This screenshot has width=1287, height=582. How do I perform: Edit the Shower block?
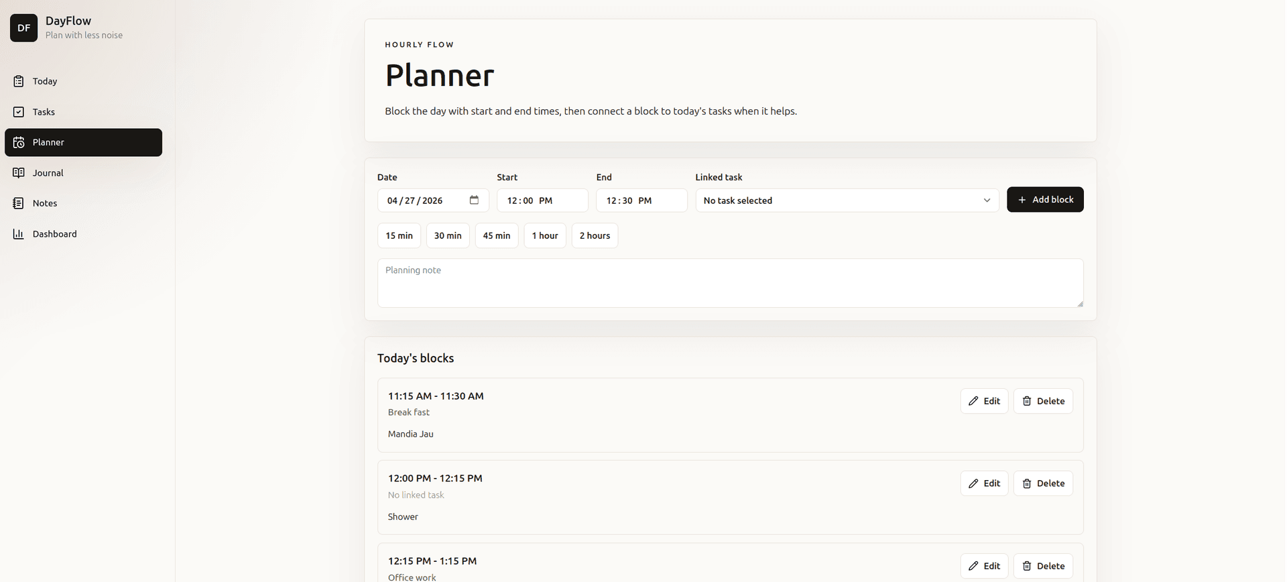coord(984,483)
